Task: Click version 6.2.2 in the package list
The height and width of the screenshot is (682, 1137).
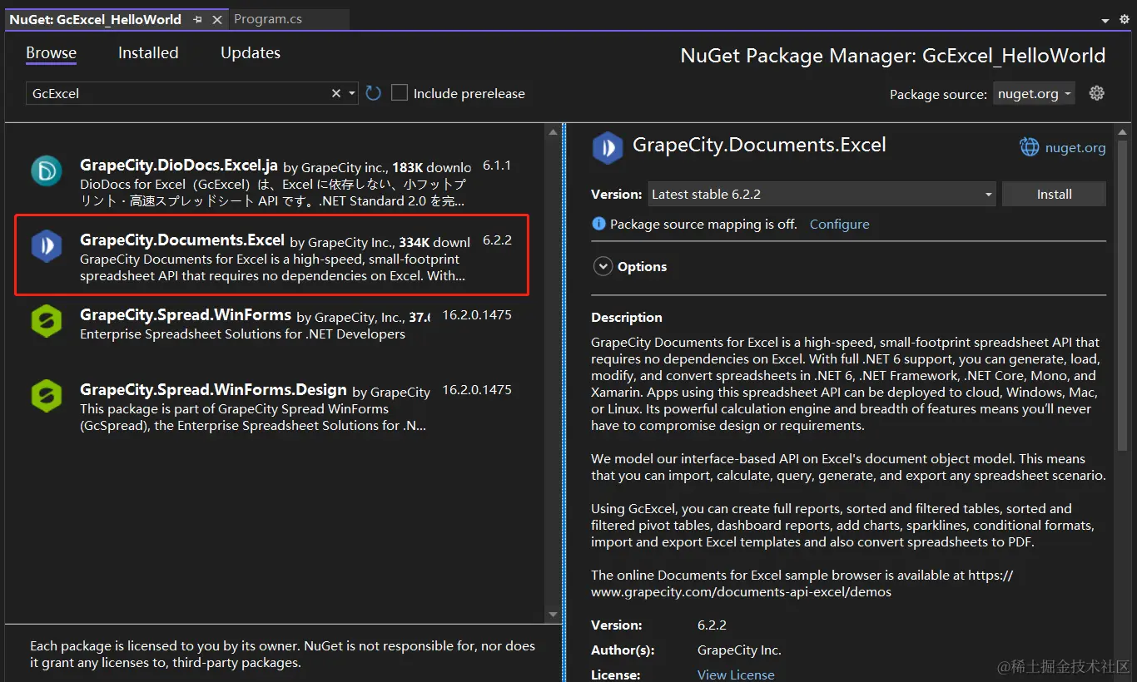Action: [497, 240]
